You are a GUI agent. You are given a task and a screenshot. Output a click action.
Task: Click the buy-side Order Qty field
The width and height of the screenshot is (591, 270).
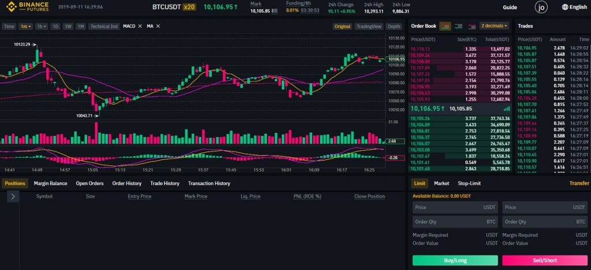455,222
